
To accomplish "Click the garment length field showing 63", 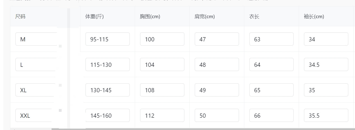I will [x=272, y=39].
